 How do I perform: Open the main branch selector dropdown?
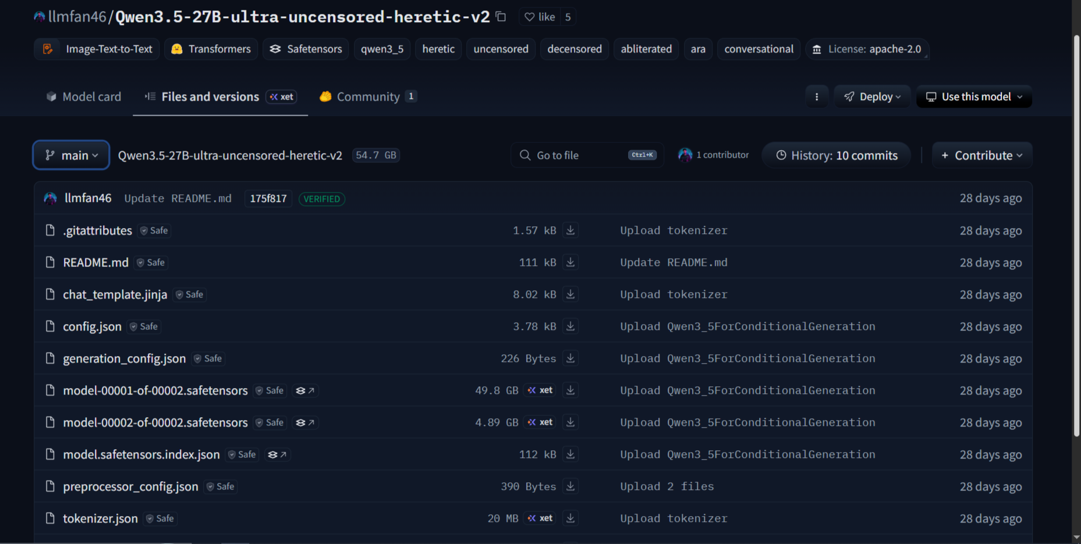click(x=71, y=155)
